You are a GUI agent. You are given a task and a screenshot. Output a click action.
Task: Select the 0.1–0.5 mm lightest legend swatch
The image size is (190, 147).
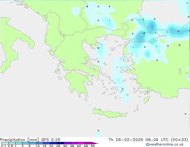click(x=5, y=143)
